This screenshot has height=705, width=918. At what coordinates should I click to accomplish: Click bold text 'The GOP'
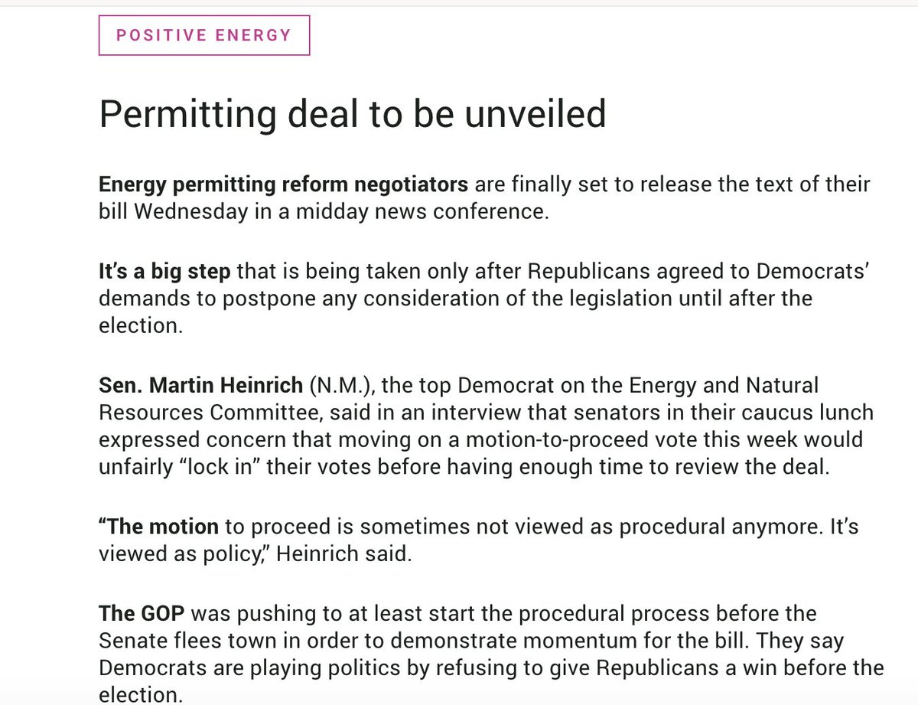coord(143,613)
